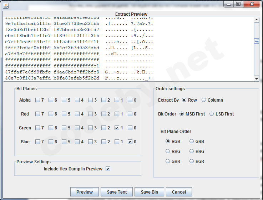Check the Red bit plane 2 box

pyautogui.click(x=103, y=114)
